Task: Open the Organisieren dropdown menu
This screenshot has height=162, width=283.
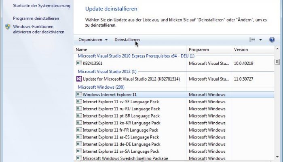Action: tap(93, 40)
